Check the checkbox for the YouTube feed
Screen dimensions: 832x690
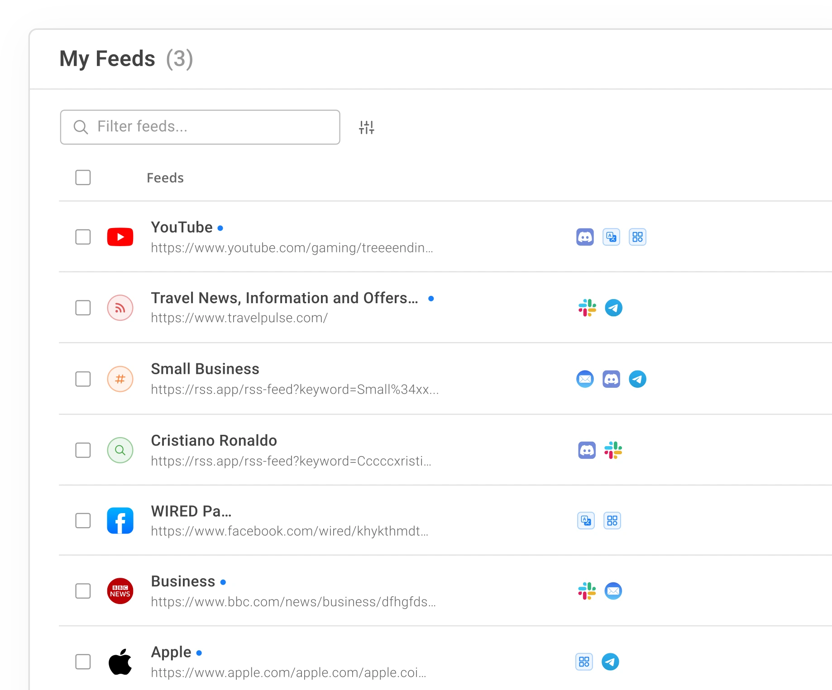click(x=83, y=237)
